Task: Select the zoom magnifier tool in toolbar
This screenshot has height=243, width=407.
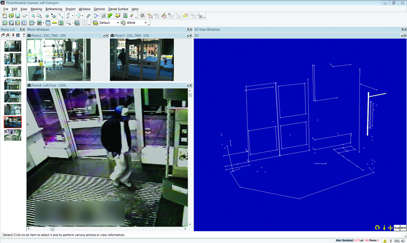Action: point(68,23)
